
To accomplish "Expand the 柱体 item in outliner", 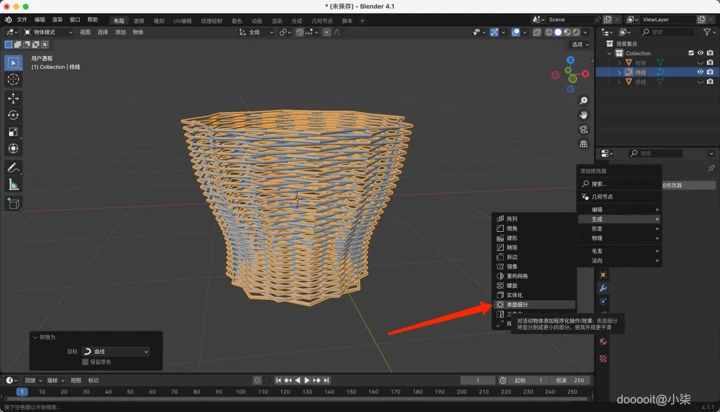I will [x=619, y=63].
